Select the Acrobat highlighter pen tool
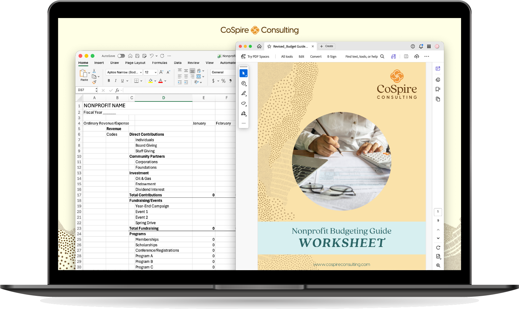Image resolution: width=519 pixels, height=309 pixels. 244,93
